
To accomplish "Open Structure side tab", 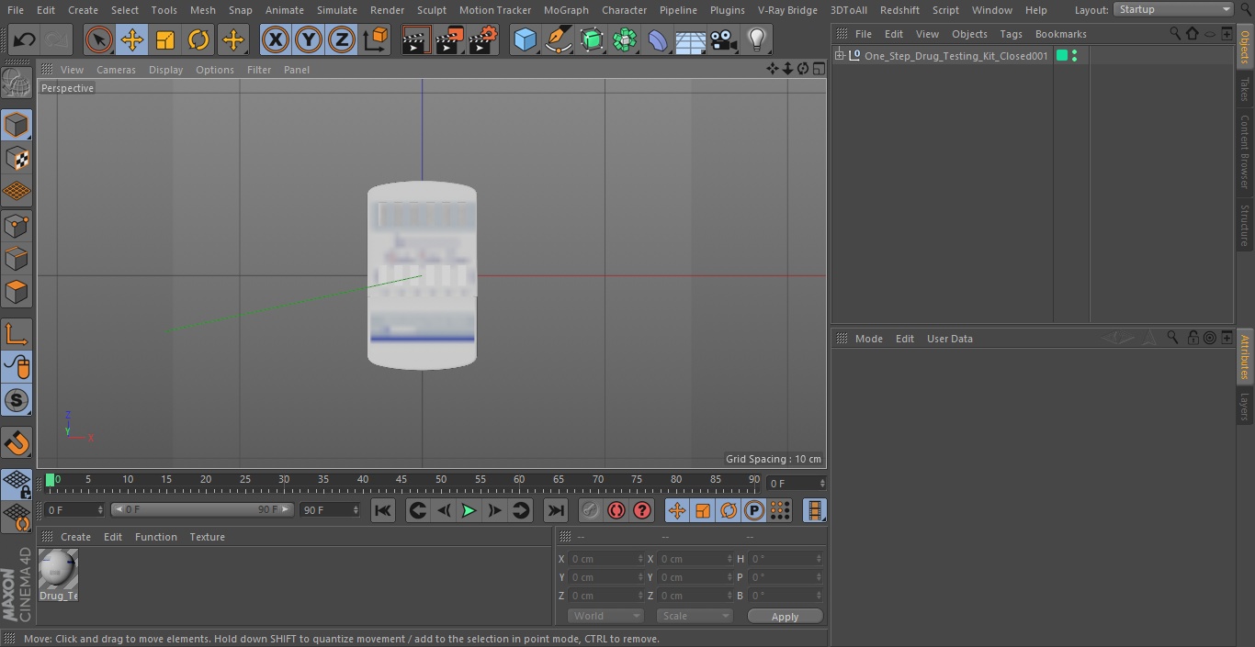I will pyautogui.click(x=1245, y=226).
